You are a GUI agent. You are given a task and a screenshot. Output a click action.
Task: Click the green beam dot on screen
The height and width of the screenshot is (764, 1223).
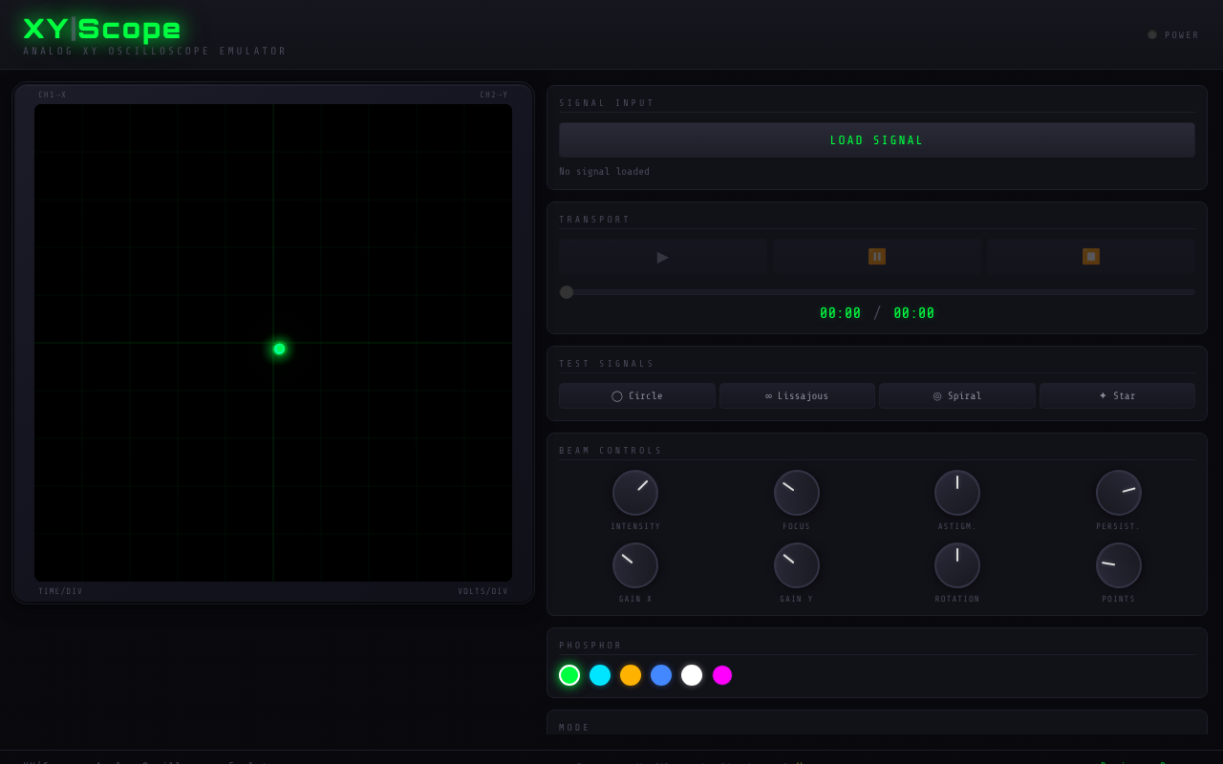(x=279, y=349)
